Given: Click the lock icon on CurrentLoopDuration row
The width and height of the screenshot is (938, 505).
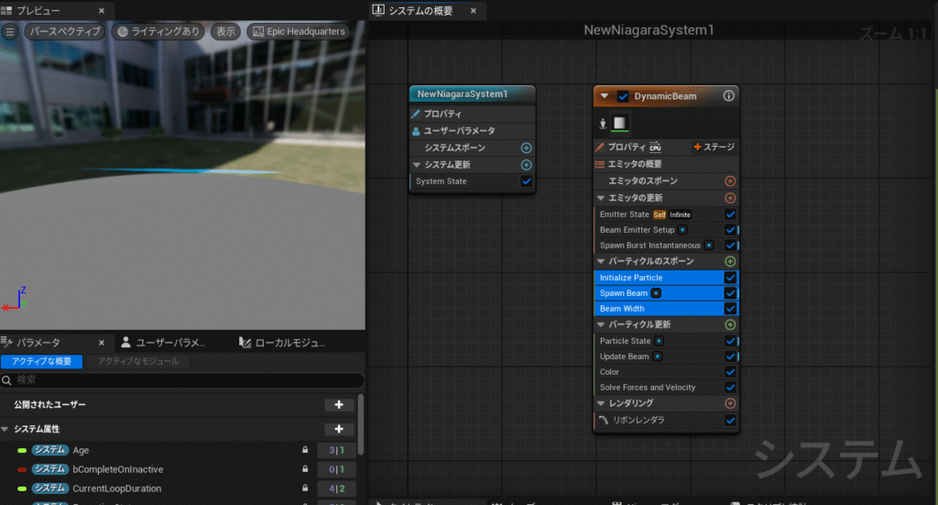Looking at the screenshot, I should (305, 489).
